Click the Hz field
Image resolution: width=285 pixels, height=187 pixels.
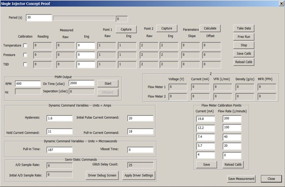click(28, 92)
